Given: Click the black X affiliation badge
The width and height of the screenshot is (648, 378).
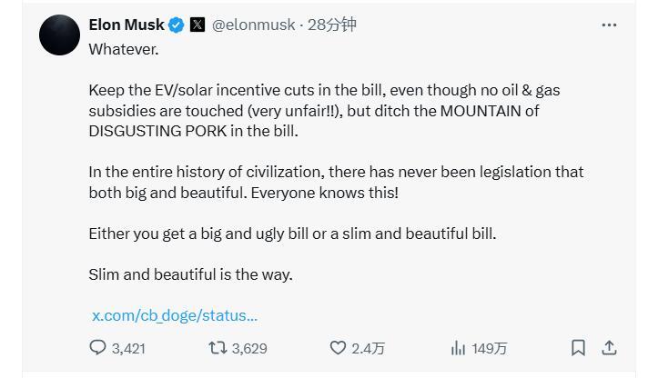Looking at the screenshot, I should 197,25.
